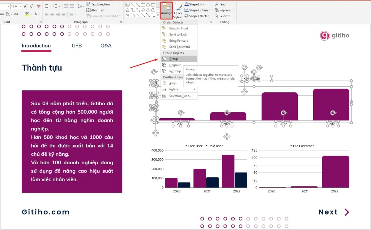Open the Font dialog launcher

41,22
